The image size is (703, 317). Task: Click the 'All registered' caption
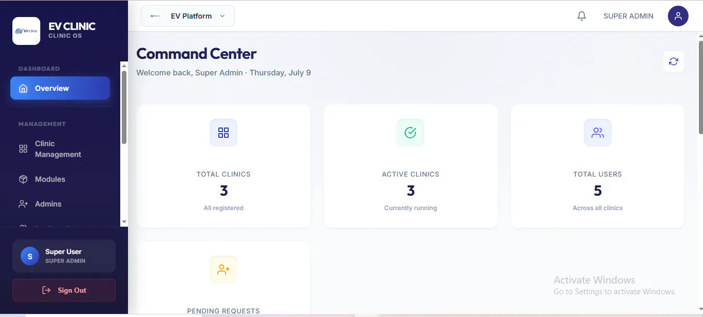point(223,208)
